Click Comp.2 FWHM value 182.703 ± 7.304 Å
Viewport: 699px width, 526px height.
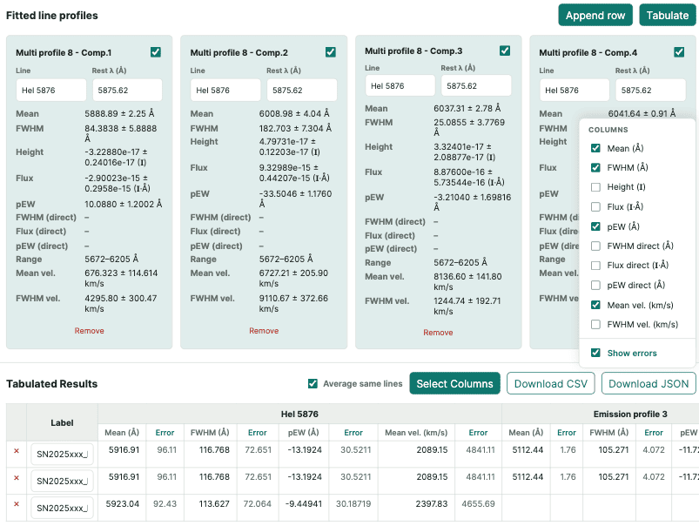point(295,128)
